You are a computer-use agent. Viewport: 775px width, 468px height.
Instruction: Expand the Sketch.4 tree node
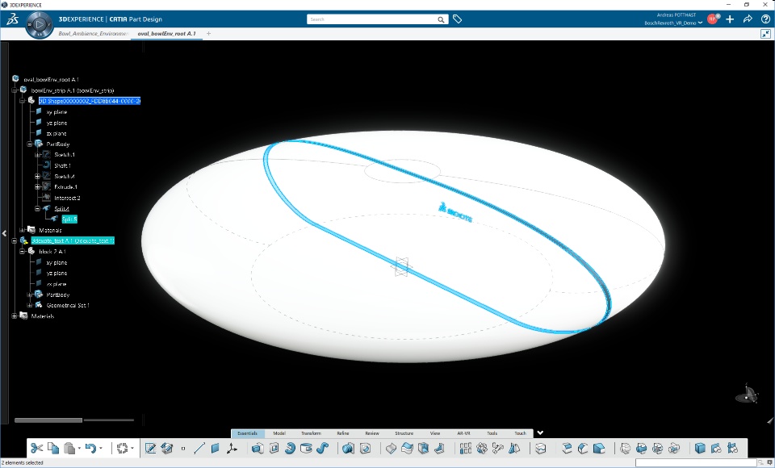pos(38,177)
